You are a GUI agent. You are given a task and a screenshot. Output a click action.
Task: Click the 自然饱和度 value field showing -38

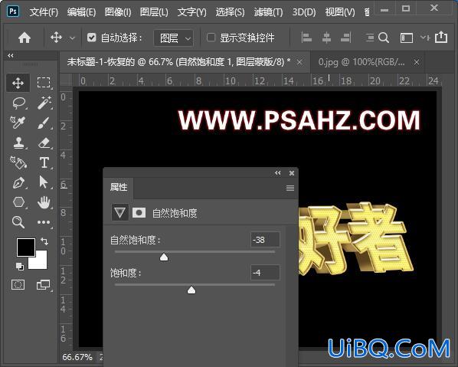pyautogui.click(x=265, y=240)
